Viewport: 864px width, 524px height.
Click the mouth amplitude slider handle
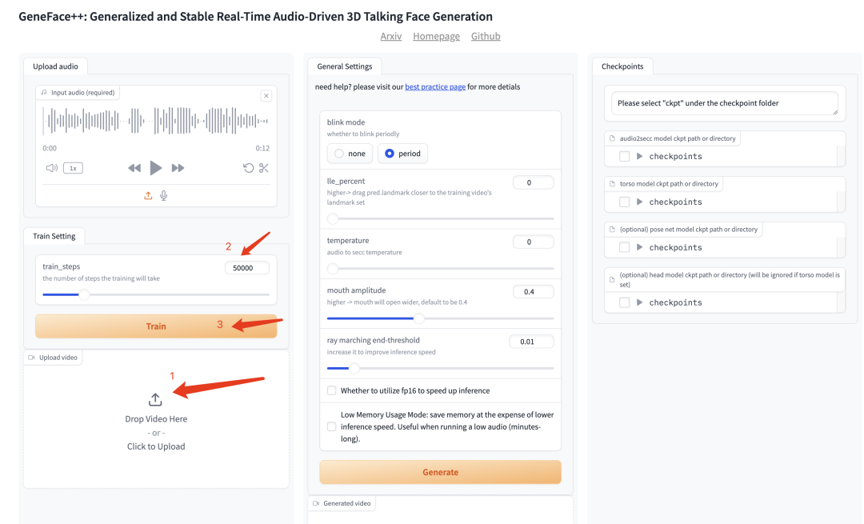point(418,318)
